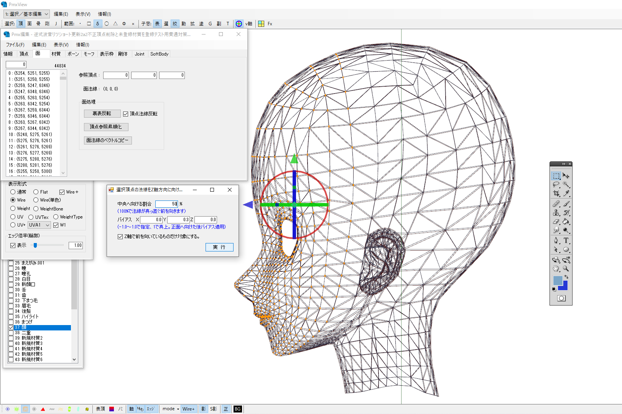Click the 実行 button
The width and height of the screenshot is (622, 414).
click(x=219, y=247)
